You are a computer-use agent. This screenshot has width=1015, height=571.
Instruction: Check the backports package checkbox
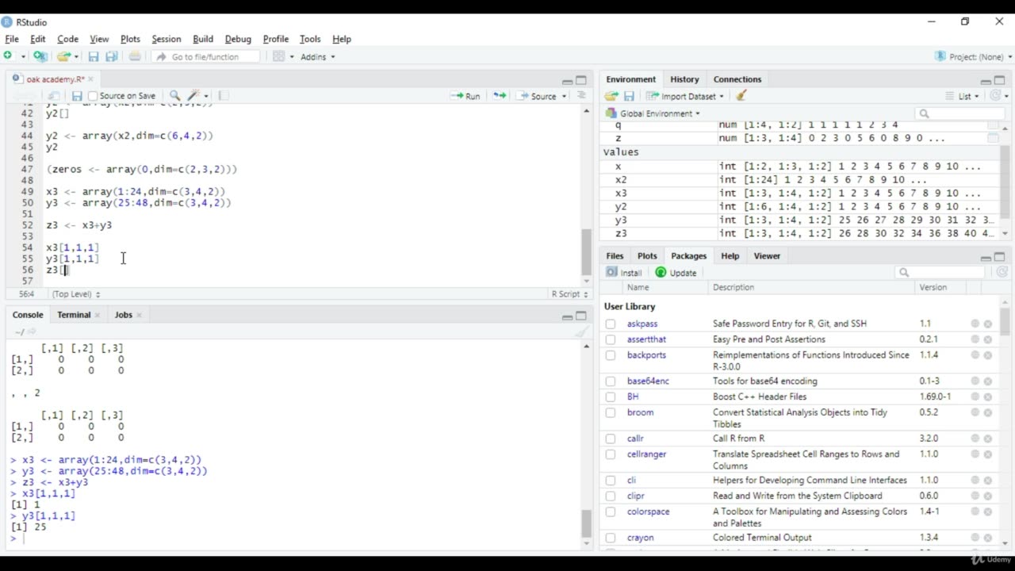611,355
